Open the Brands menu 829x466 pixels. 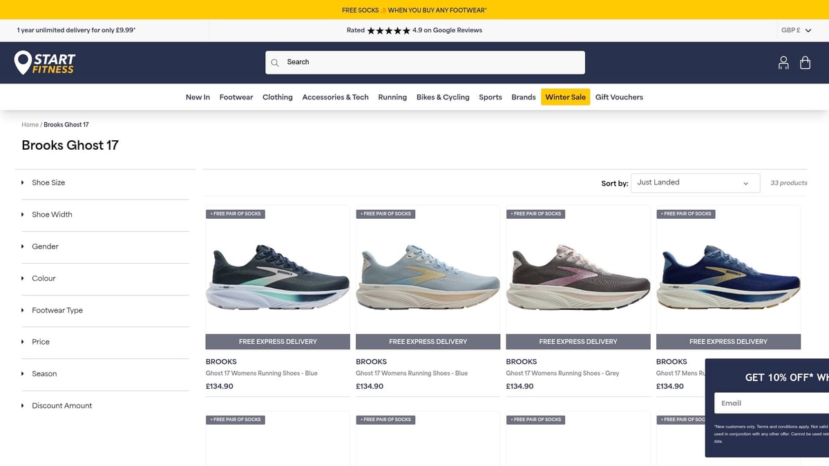point(524,97)
